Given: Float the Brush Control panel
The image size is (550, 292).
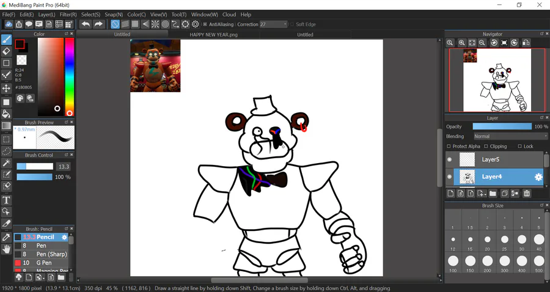Looking at the screenshot, I should 66,155.
